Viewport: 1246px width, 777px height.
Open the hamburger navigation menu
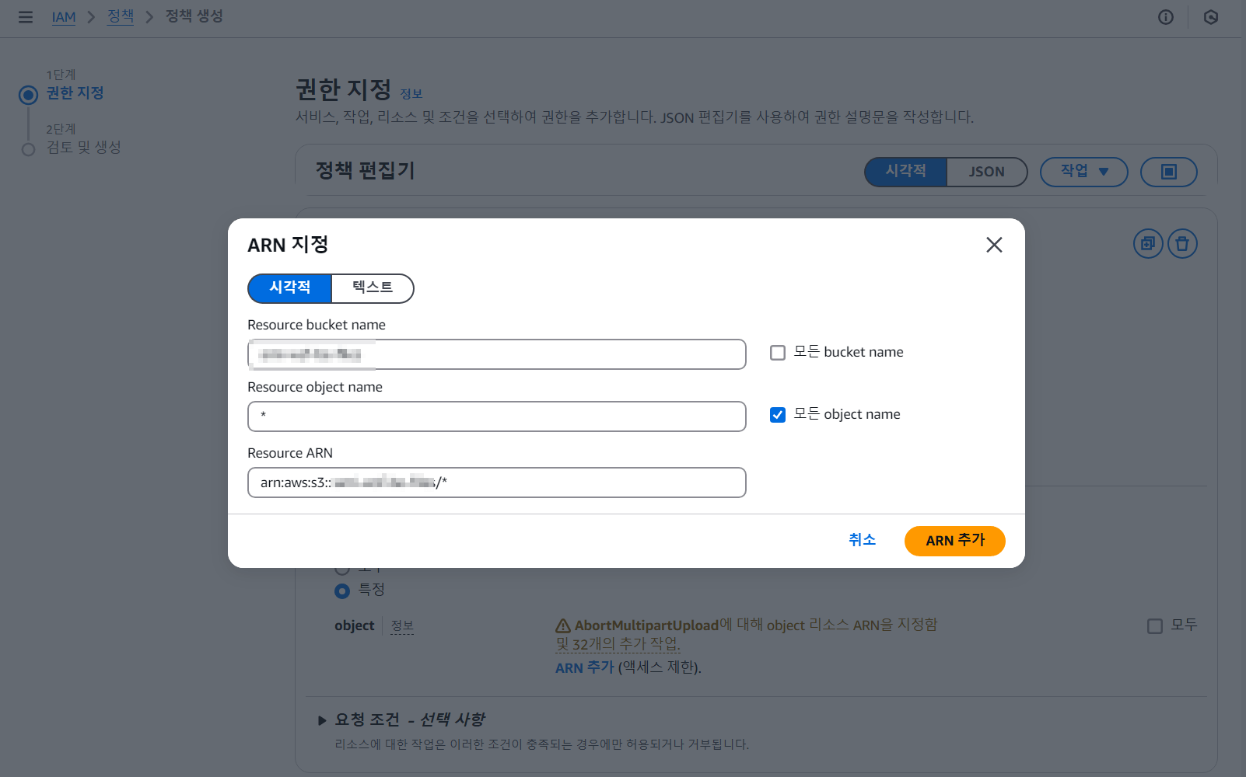click(26, 17)
